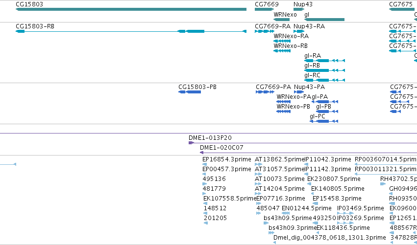Click the 485047 feature label
The image size is (417, 245).
268,209
